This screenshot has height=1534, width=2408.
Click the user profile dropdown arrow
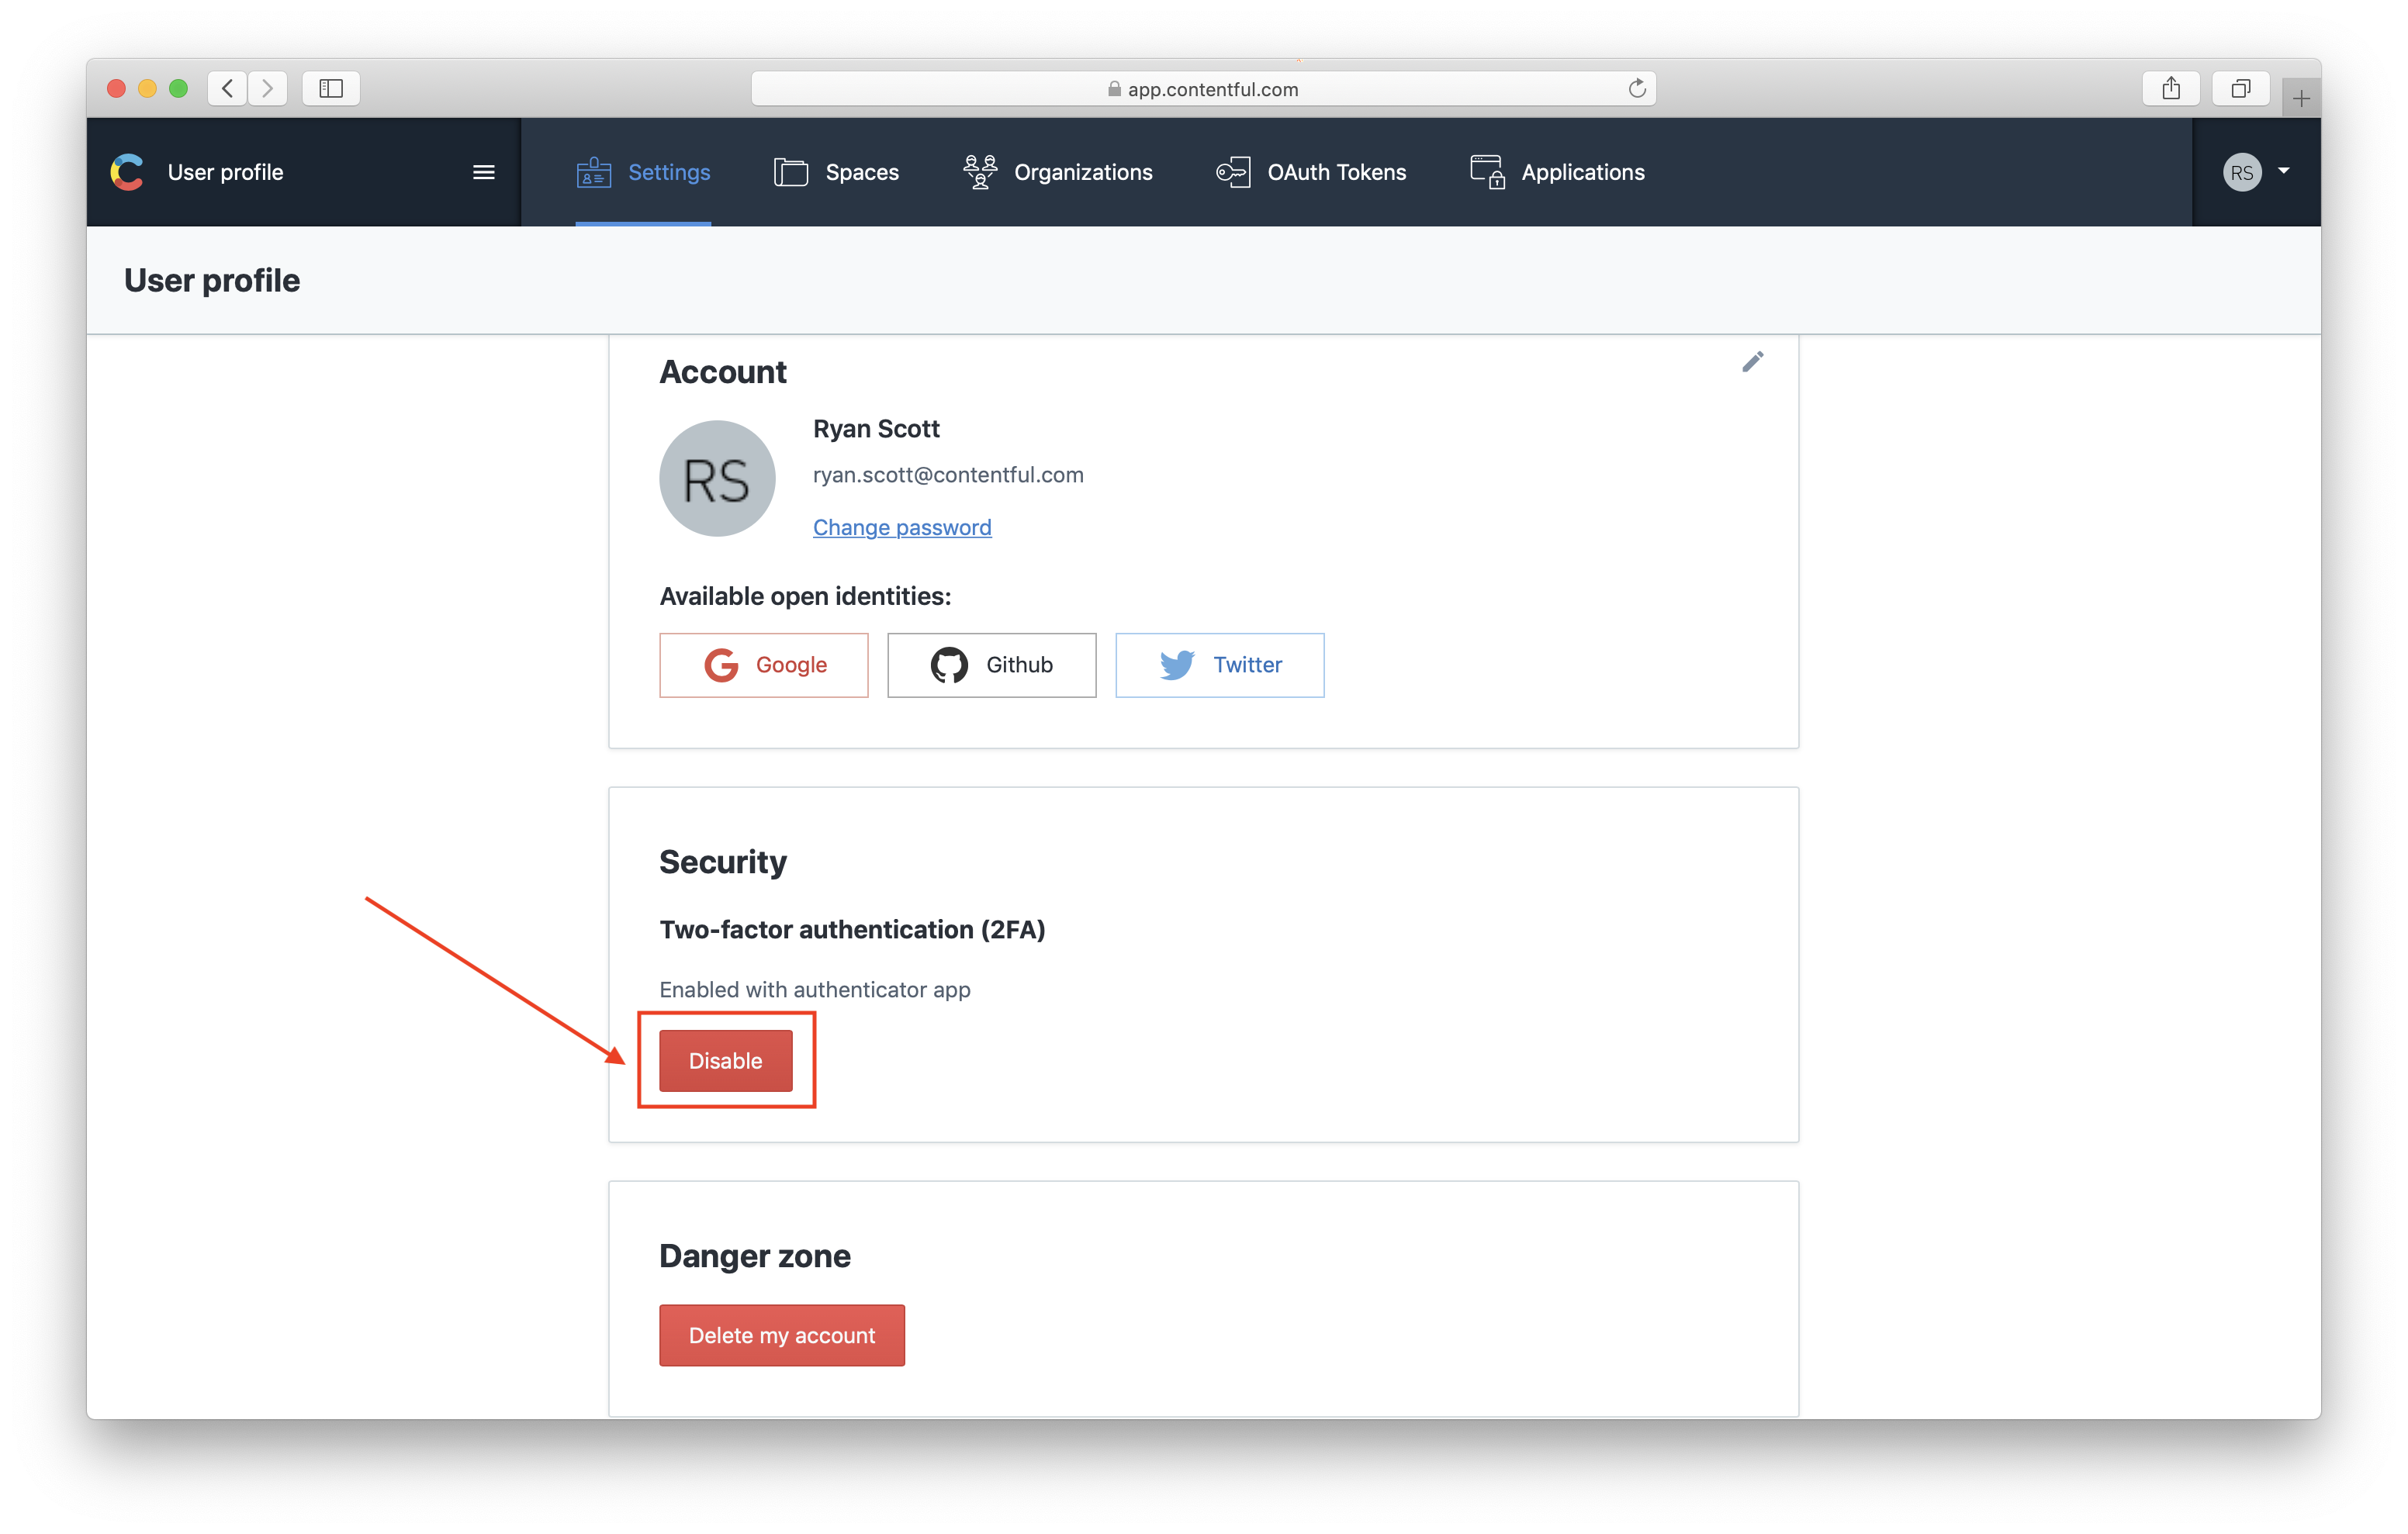[x=2282, y=171]
